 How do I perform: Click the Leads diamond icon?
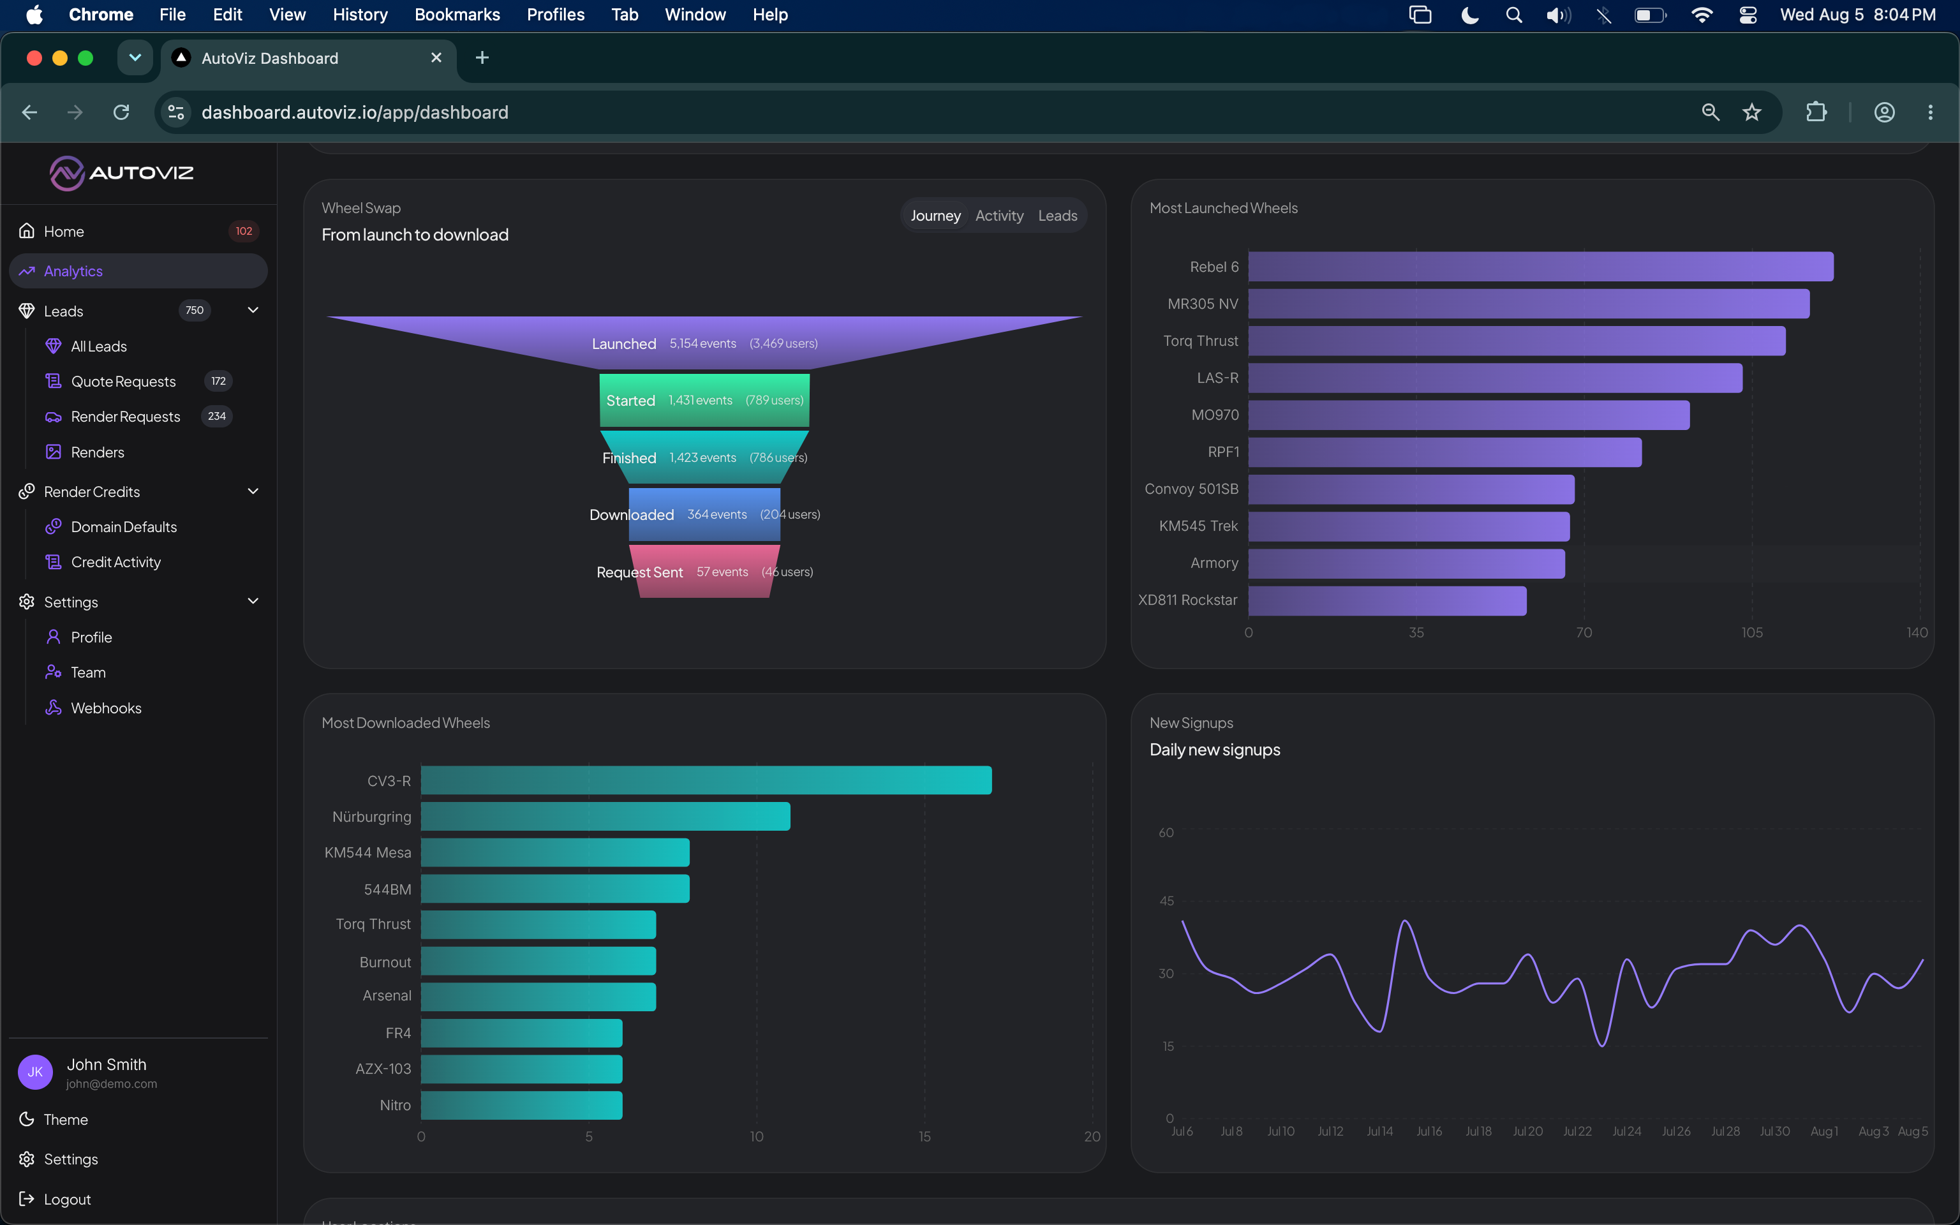click(x=27, y=310)
